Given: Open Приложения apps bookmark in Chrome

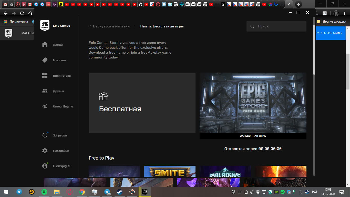Looking at the screenshot, I should [x=16, y=22].
